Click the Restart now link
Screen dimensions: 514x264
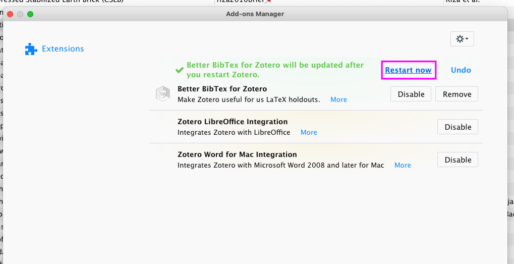[x=408, y=70]
